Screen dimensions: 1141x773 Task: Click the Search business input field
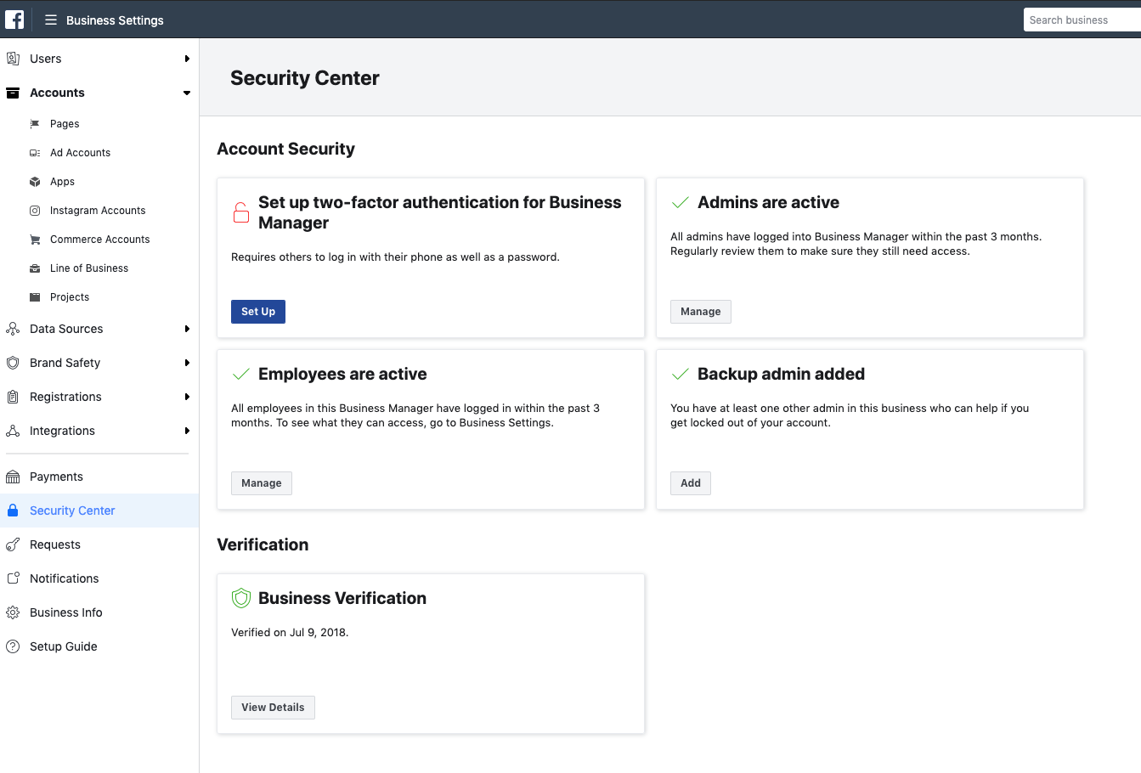click(x=1082, y=20)
